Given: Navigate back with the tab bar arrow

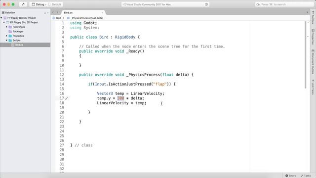Looking at the screenshot, I should tap(53, 12).
